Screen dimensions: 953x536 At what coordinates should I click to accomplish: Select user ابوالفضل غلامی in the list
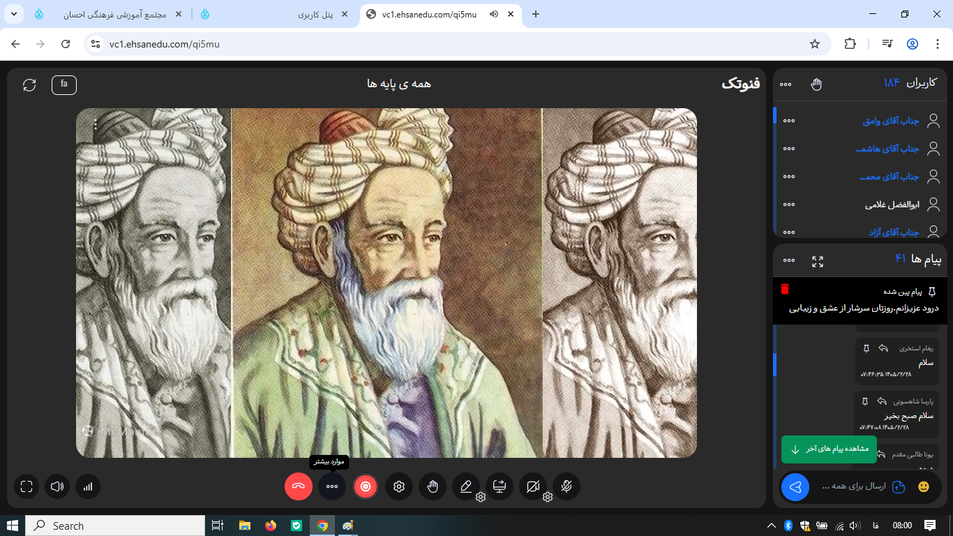tap(892, 205)
